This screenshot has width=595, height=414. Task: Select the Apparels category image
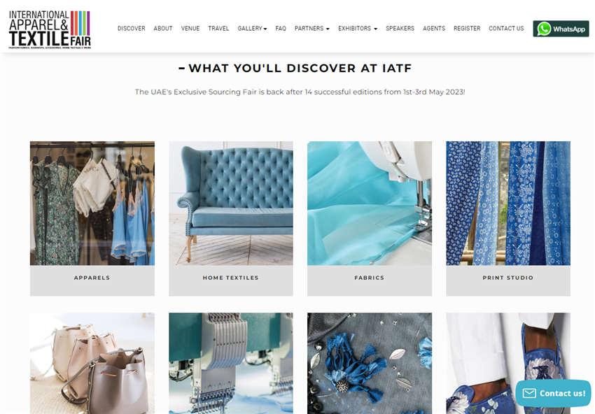coord(92,204)
